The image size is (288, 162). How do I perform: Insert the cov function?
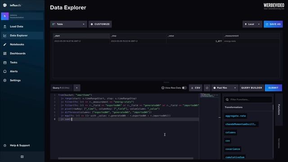228,141
